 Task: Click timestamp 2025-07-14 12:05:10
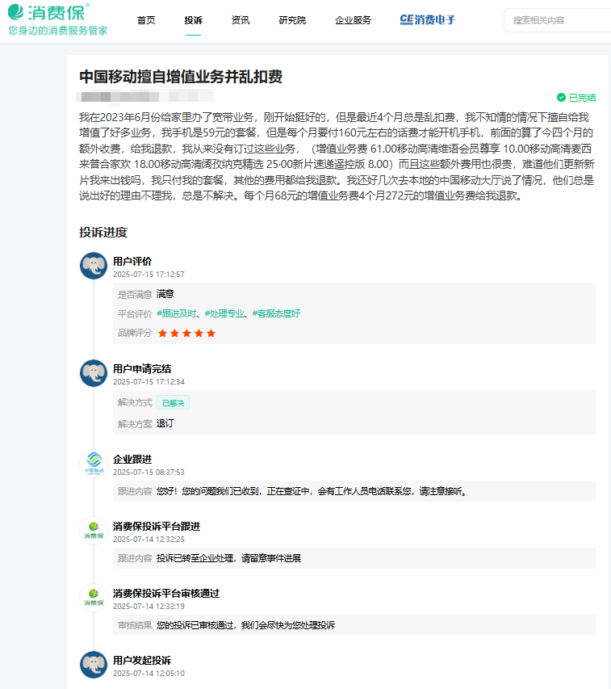[149, 673]
